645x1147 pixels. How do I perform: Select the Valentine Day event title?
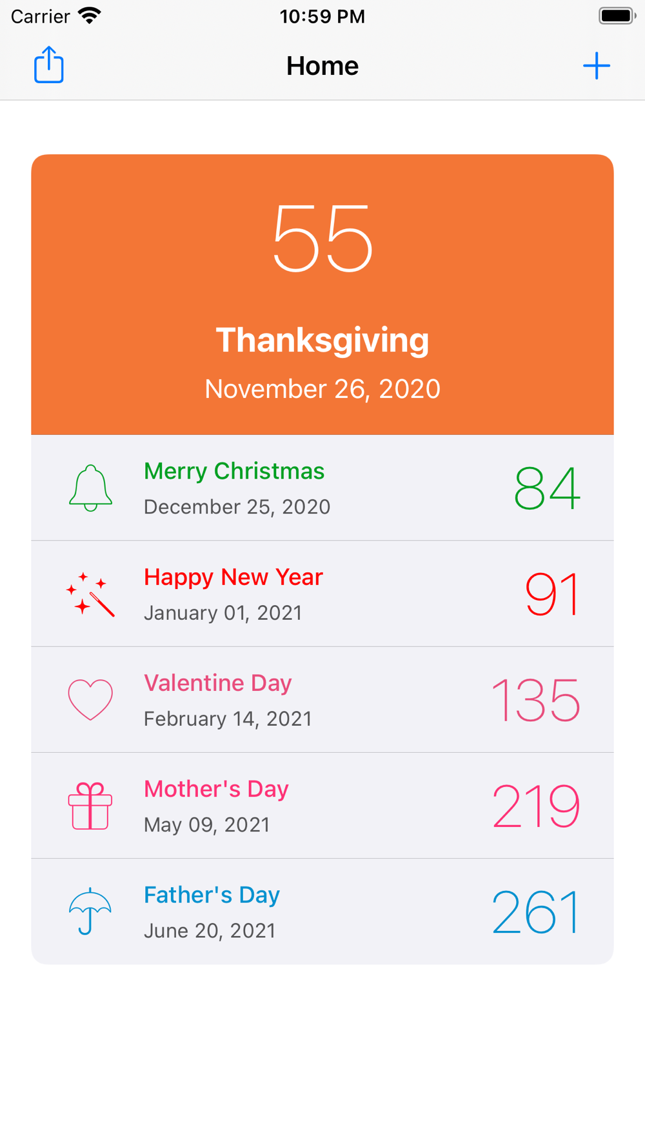tap(218, 683)
